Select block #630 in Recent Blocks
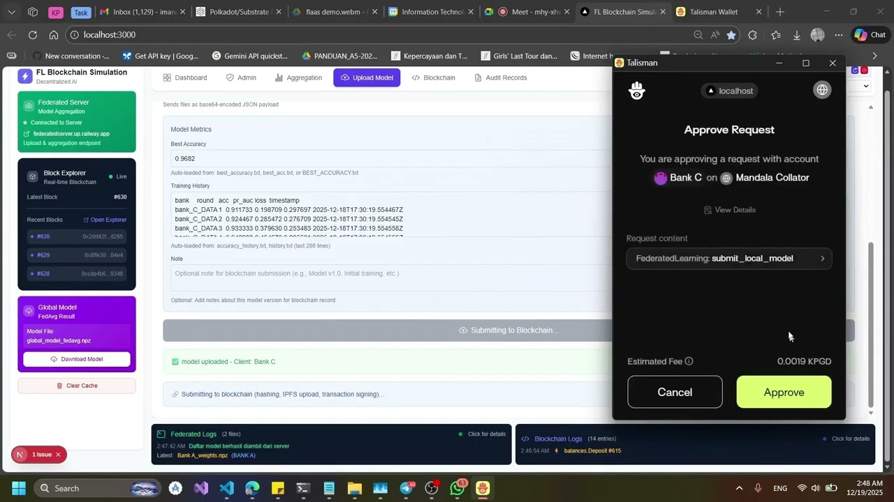The image size is (894, 502). pyautogui.click(x=77, y=236)
